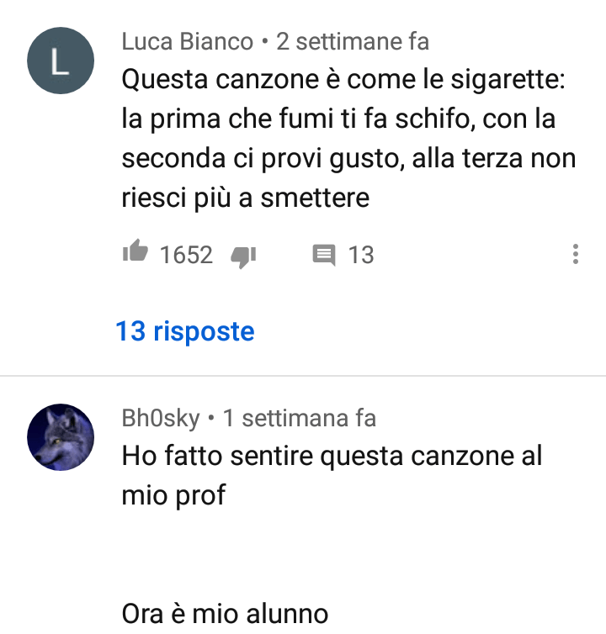The image size is (606, 634).
Task: Tap the "mio prof" text line
Action: coord(173,496)
